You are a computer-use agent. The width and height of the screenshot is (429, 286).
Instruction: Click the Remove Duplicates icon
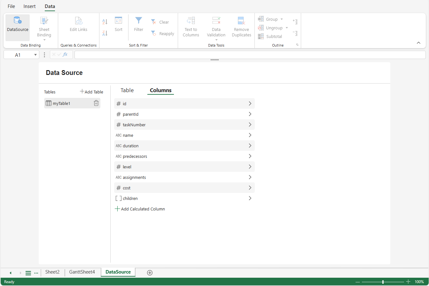click(x=241, y=21)
